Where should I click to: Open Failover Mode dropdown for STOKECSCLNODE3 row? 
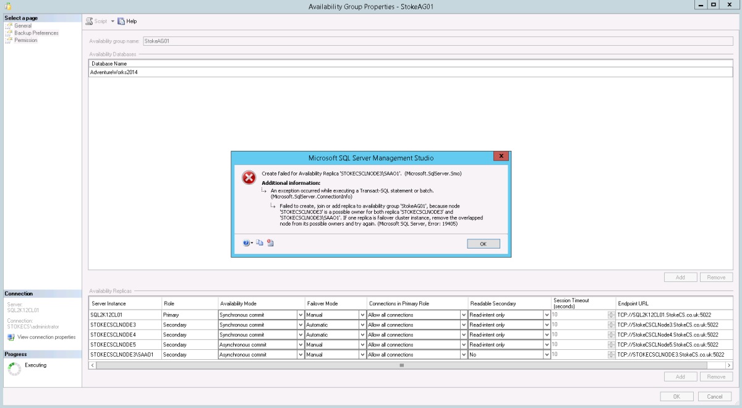(x=363, y=325)
